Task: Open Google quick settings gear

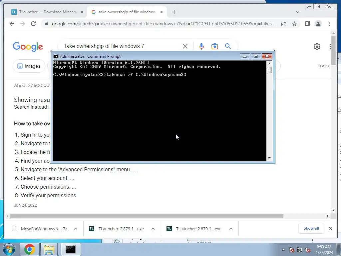Action: 317,47
